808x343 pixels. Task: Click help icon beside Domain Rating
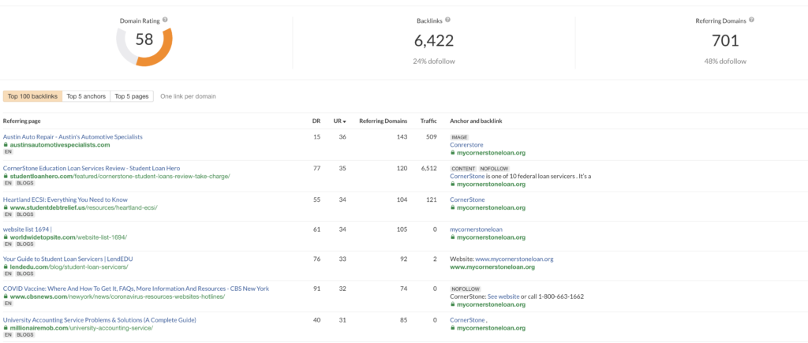tap(165, 20)
